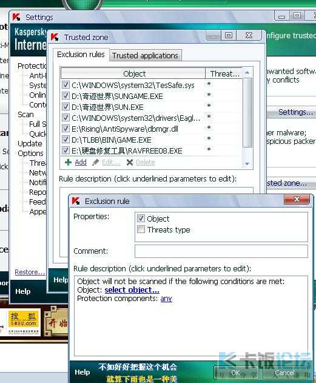Click the Threat... column header

tap(224, 73)
